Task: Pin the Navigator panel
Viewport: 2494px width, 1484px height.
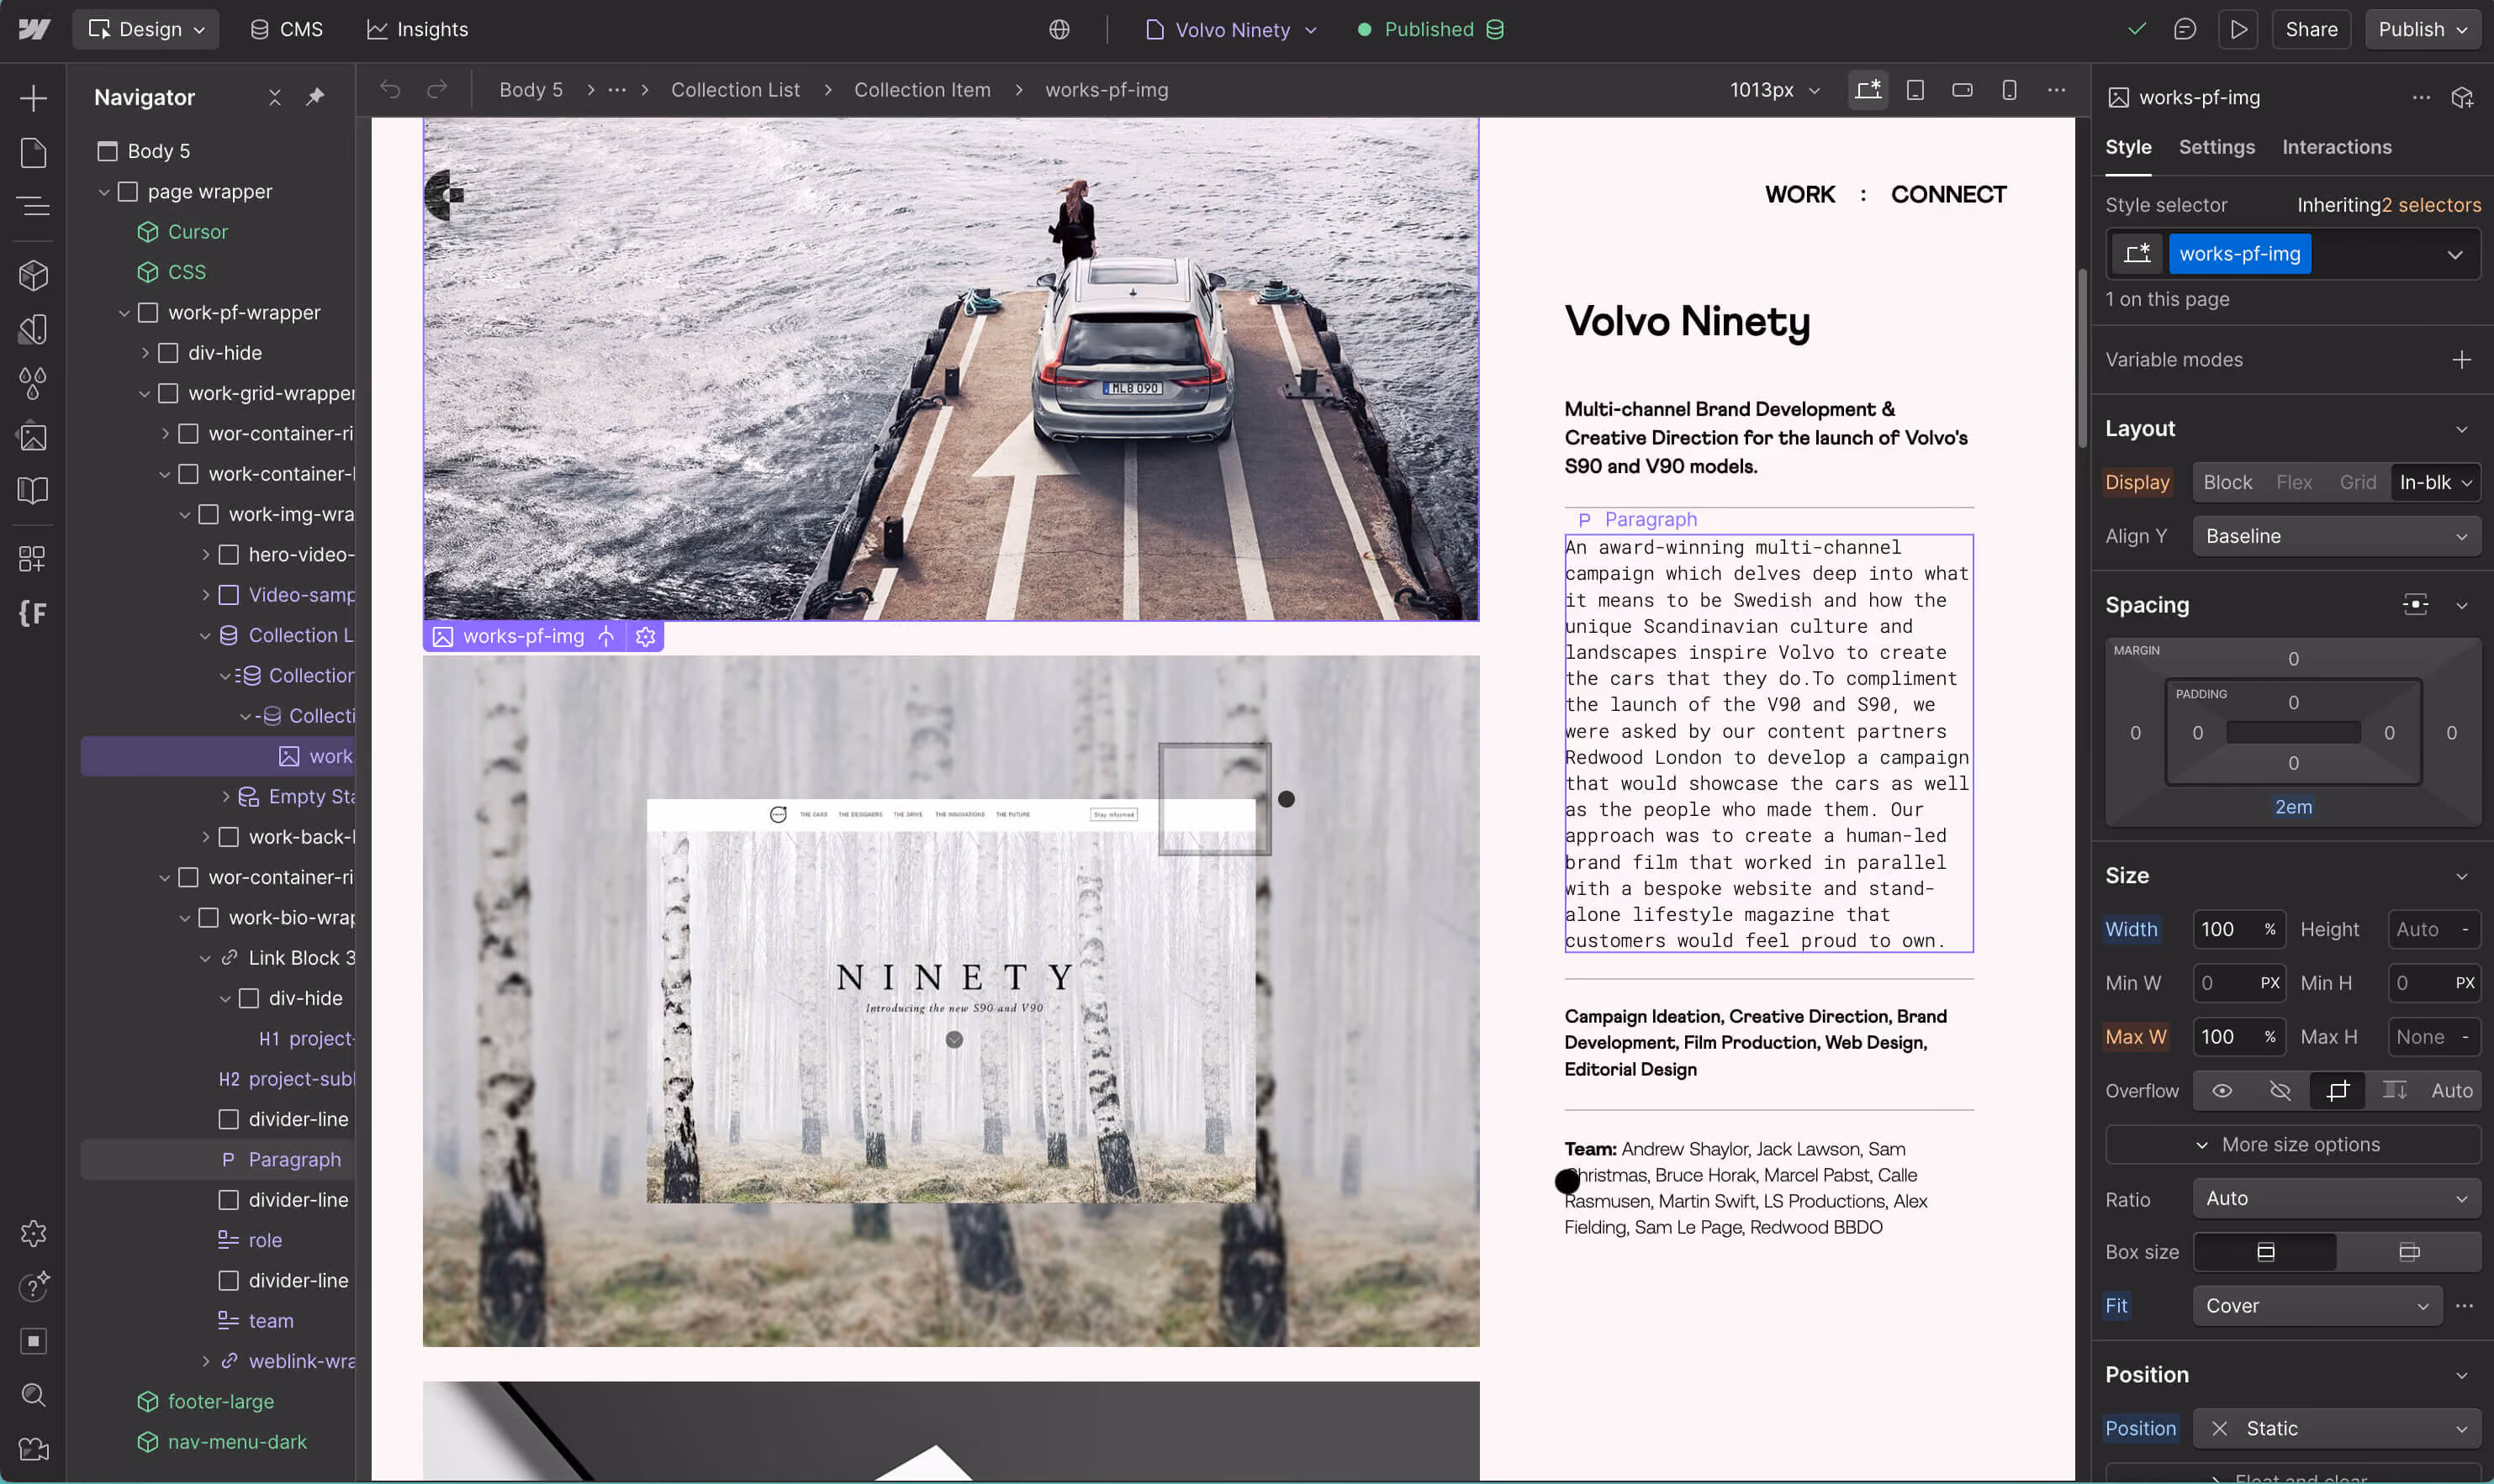Action: [x=315, y=97]
